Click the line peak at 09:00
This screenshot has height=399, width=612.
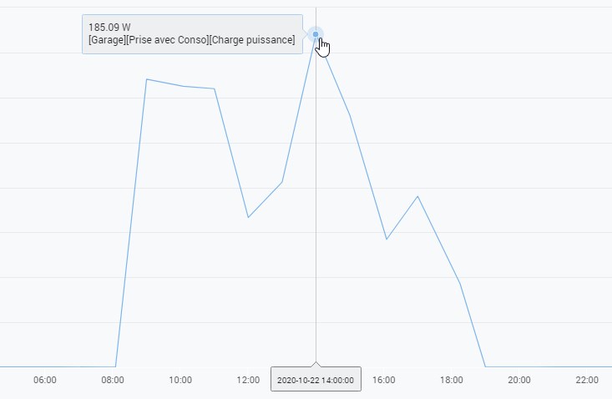tap(147, 79)
